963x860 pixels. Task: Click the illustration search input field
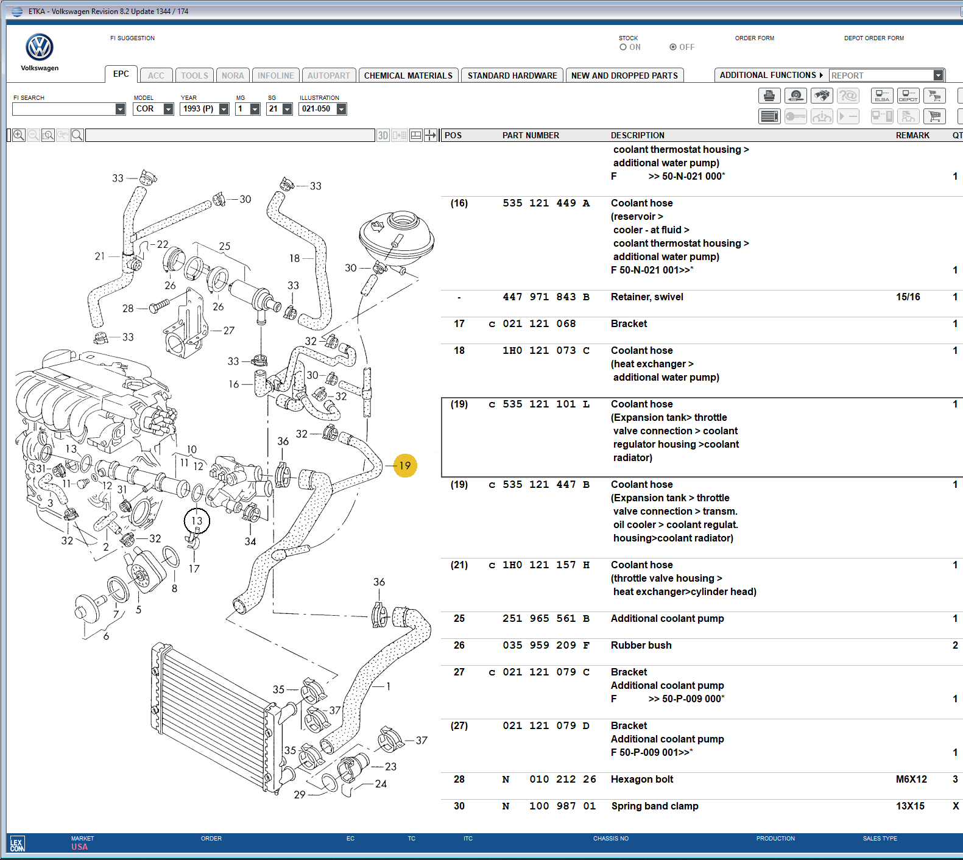230,135
